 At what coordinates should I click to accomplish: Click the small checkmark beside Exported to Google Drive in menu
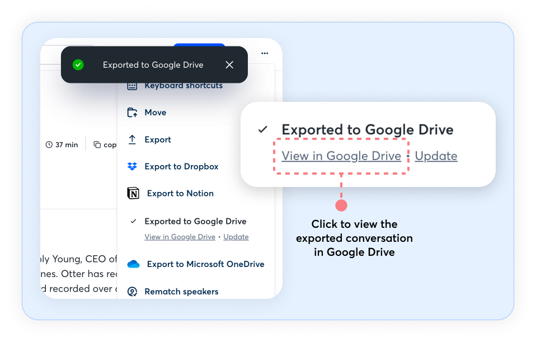click(x=133, y=221)
